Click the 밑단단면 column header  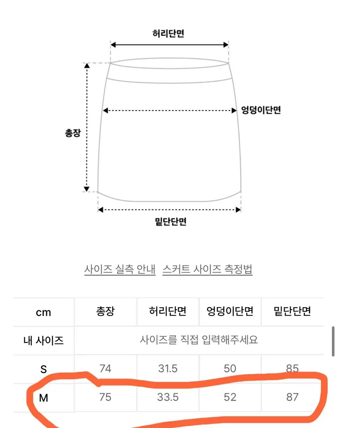(293, 311)
